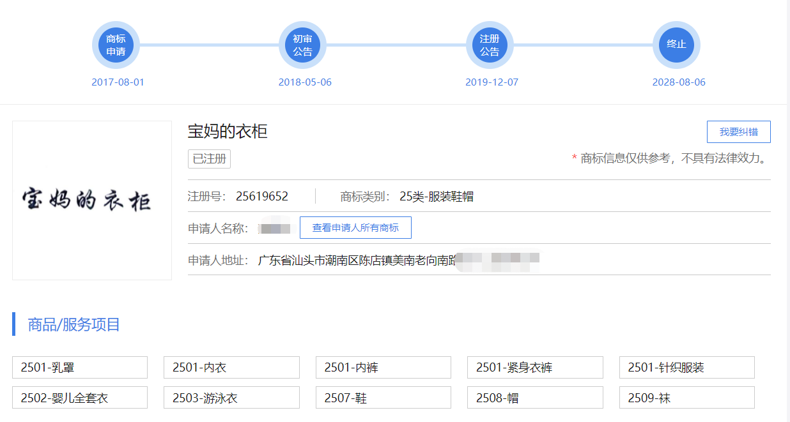Click the 宝妈的衣柜 trademark logo image
Image resolution: width=790 pixels, height=422 pixels.
tap(92, 200)
